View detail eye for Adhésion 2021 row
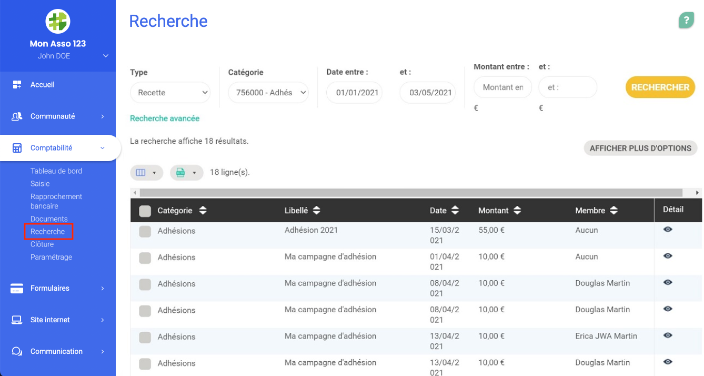The width and height of the screenshot is (704, 376). point(668,230)
